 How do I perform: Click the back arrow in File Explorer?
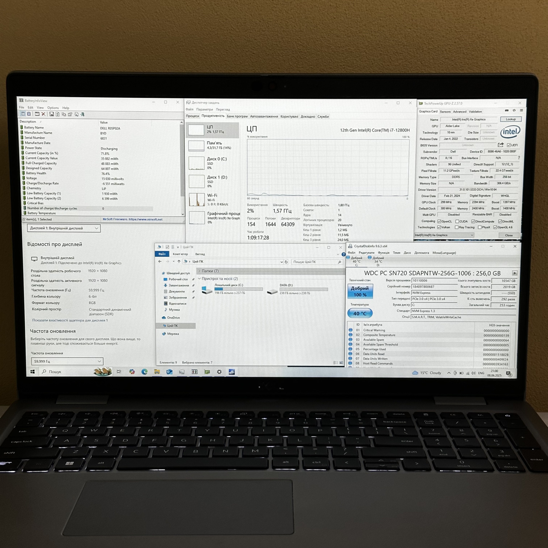[x=160, y=262]
